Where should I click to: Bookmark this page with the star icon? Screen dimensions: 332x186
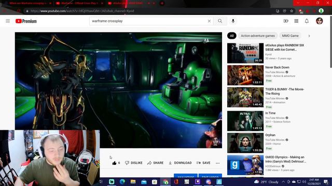[292, 11]
